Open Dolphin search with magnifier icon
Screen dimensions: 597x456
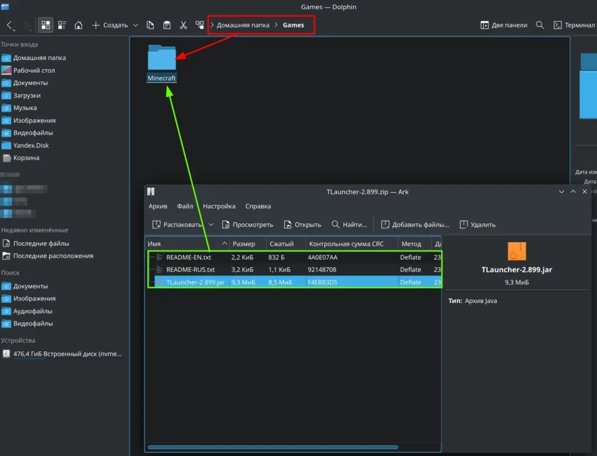[539, 25]
